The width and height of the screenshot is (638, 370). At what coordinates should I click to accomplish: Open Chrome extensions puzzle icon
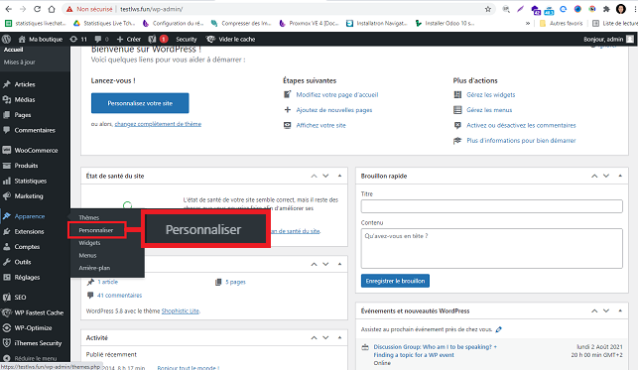point(606,9)
